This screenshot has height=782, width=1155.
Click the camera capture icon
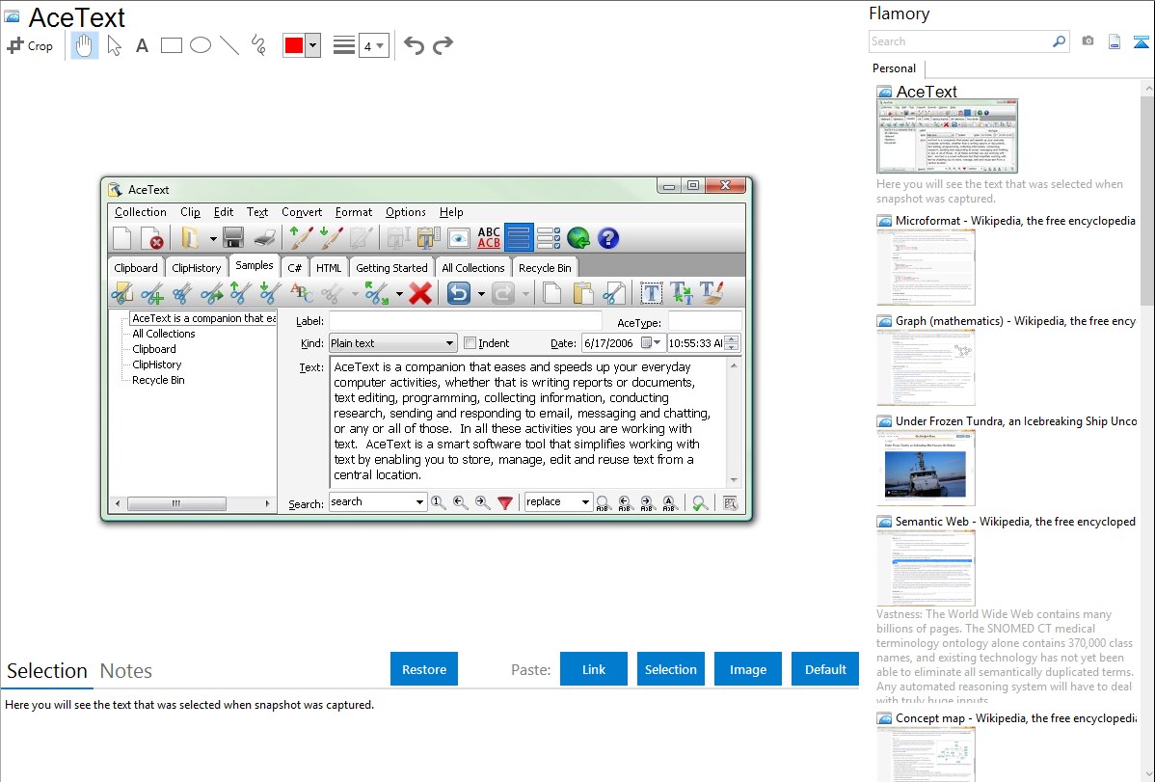(1088, 41)
